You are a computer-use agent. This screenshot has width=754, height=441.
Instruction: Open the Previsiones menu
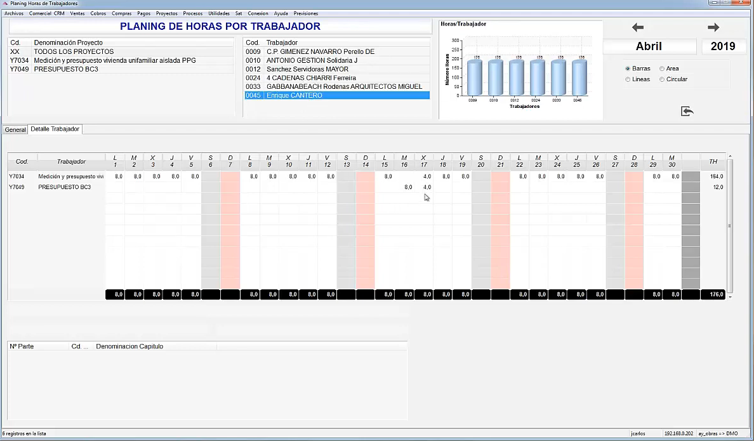[306, 13]
